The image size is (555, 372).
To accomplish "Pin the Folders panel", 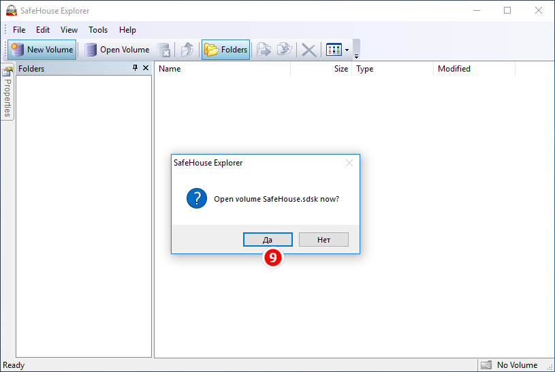I will pos(135,68).
